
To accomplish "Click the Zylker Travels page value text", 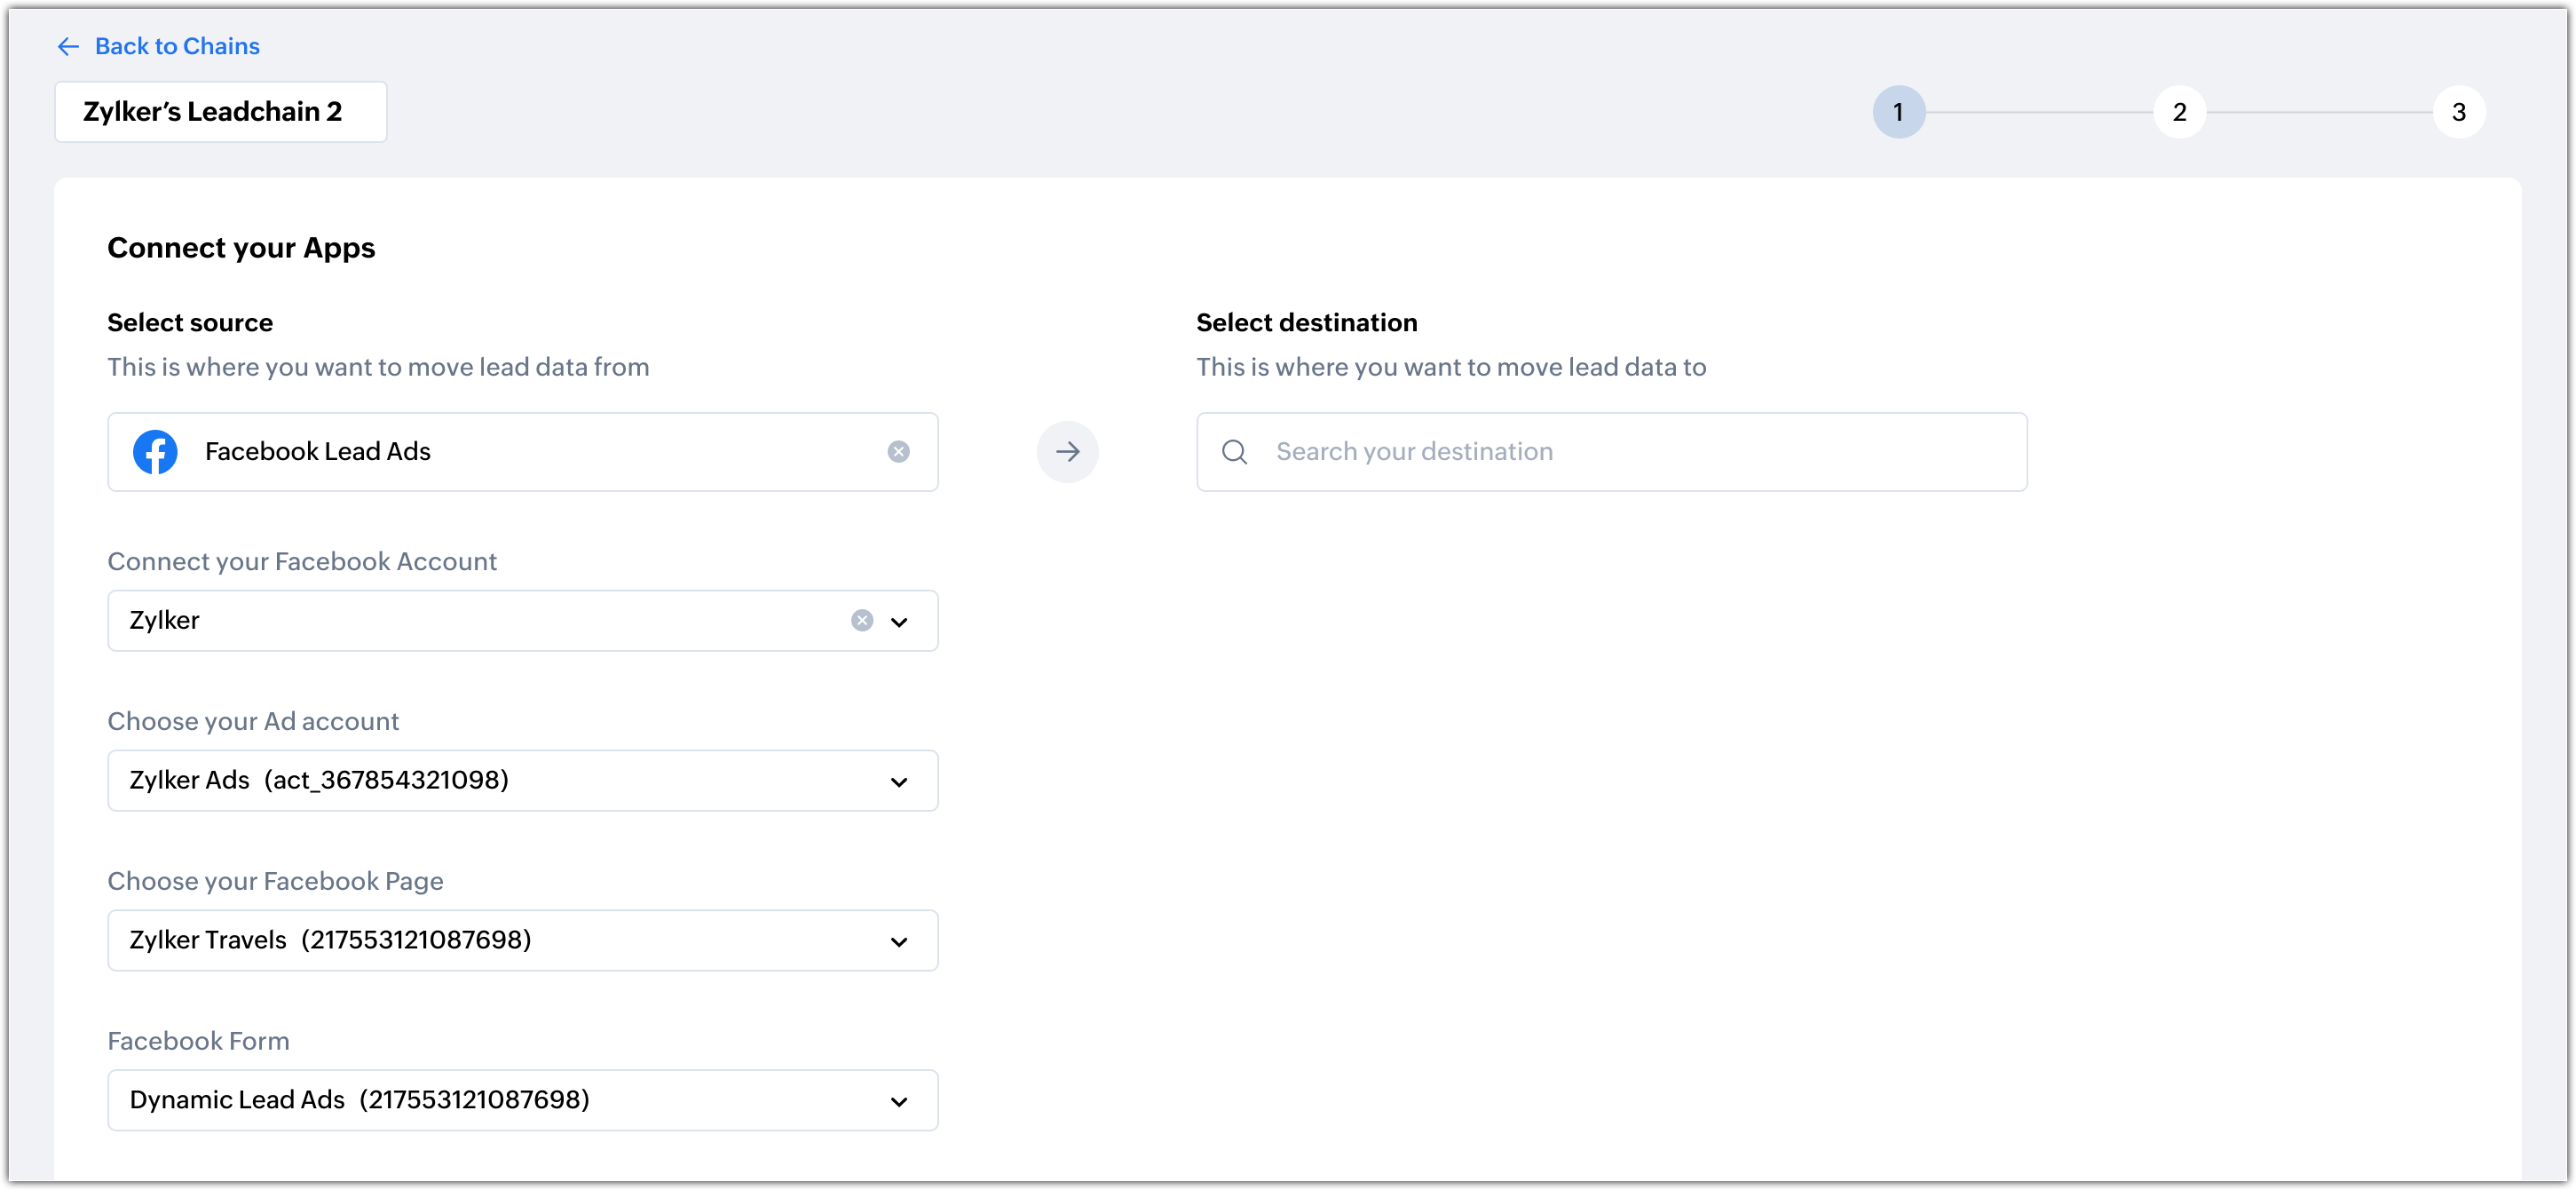I will [x=330, y=940].
